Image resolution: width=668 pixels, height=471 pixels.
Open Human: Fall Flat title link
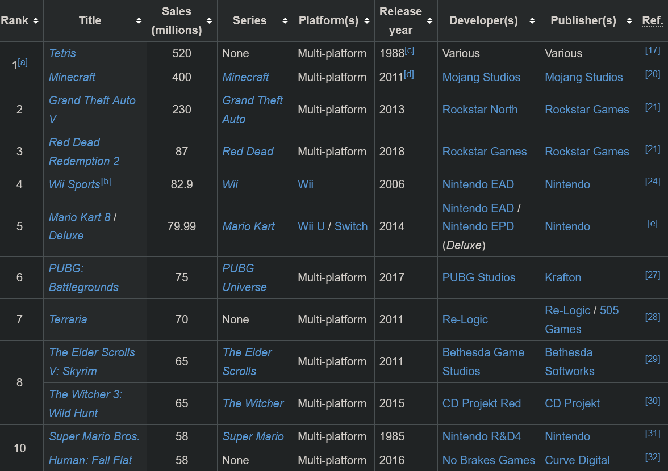point(90,460)
